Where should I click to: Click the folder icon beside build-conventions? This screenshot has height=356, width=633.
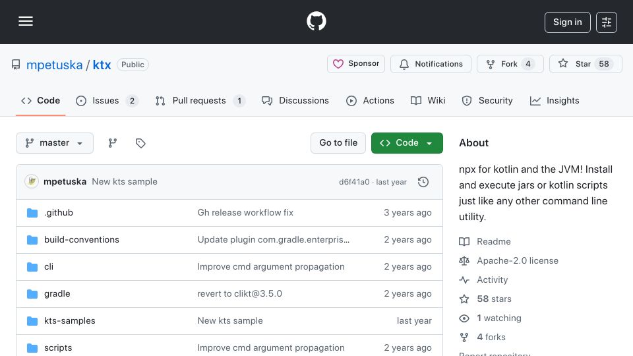32,240
